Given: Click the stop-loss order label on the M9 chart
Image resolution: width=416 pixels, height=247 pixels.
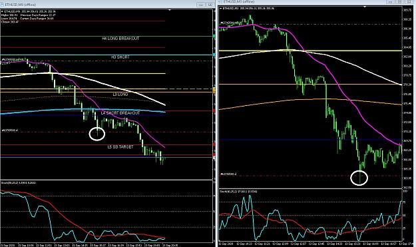Looking at the screenshot, I should click(x=10, y=130).
